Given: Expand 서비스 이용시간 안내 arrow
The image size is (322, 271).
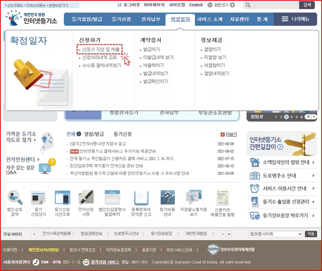Looking at the screenshot, I should point(313,188).
